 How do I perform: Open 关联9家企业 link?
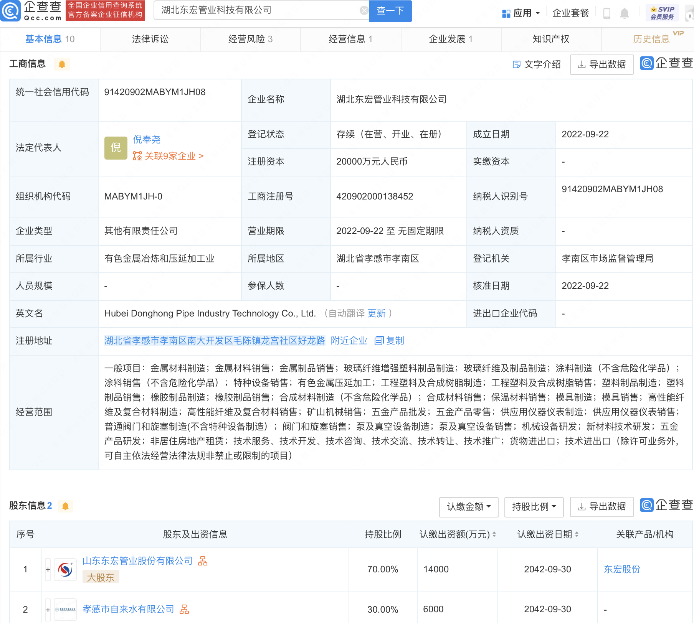point(168,156)
